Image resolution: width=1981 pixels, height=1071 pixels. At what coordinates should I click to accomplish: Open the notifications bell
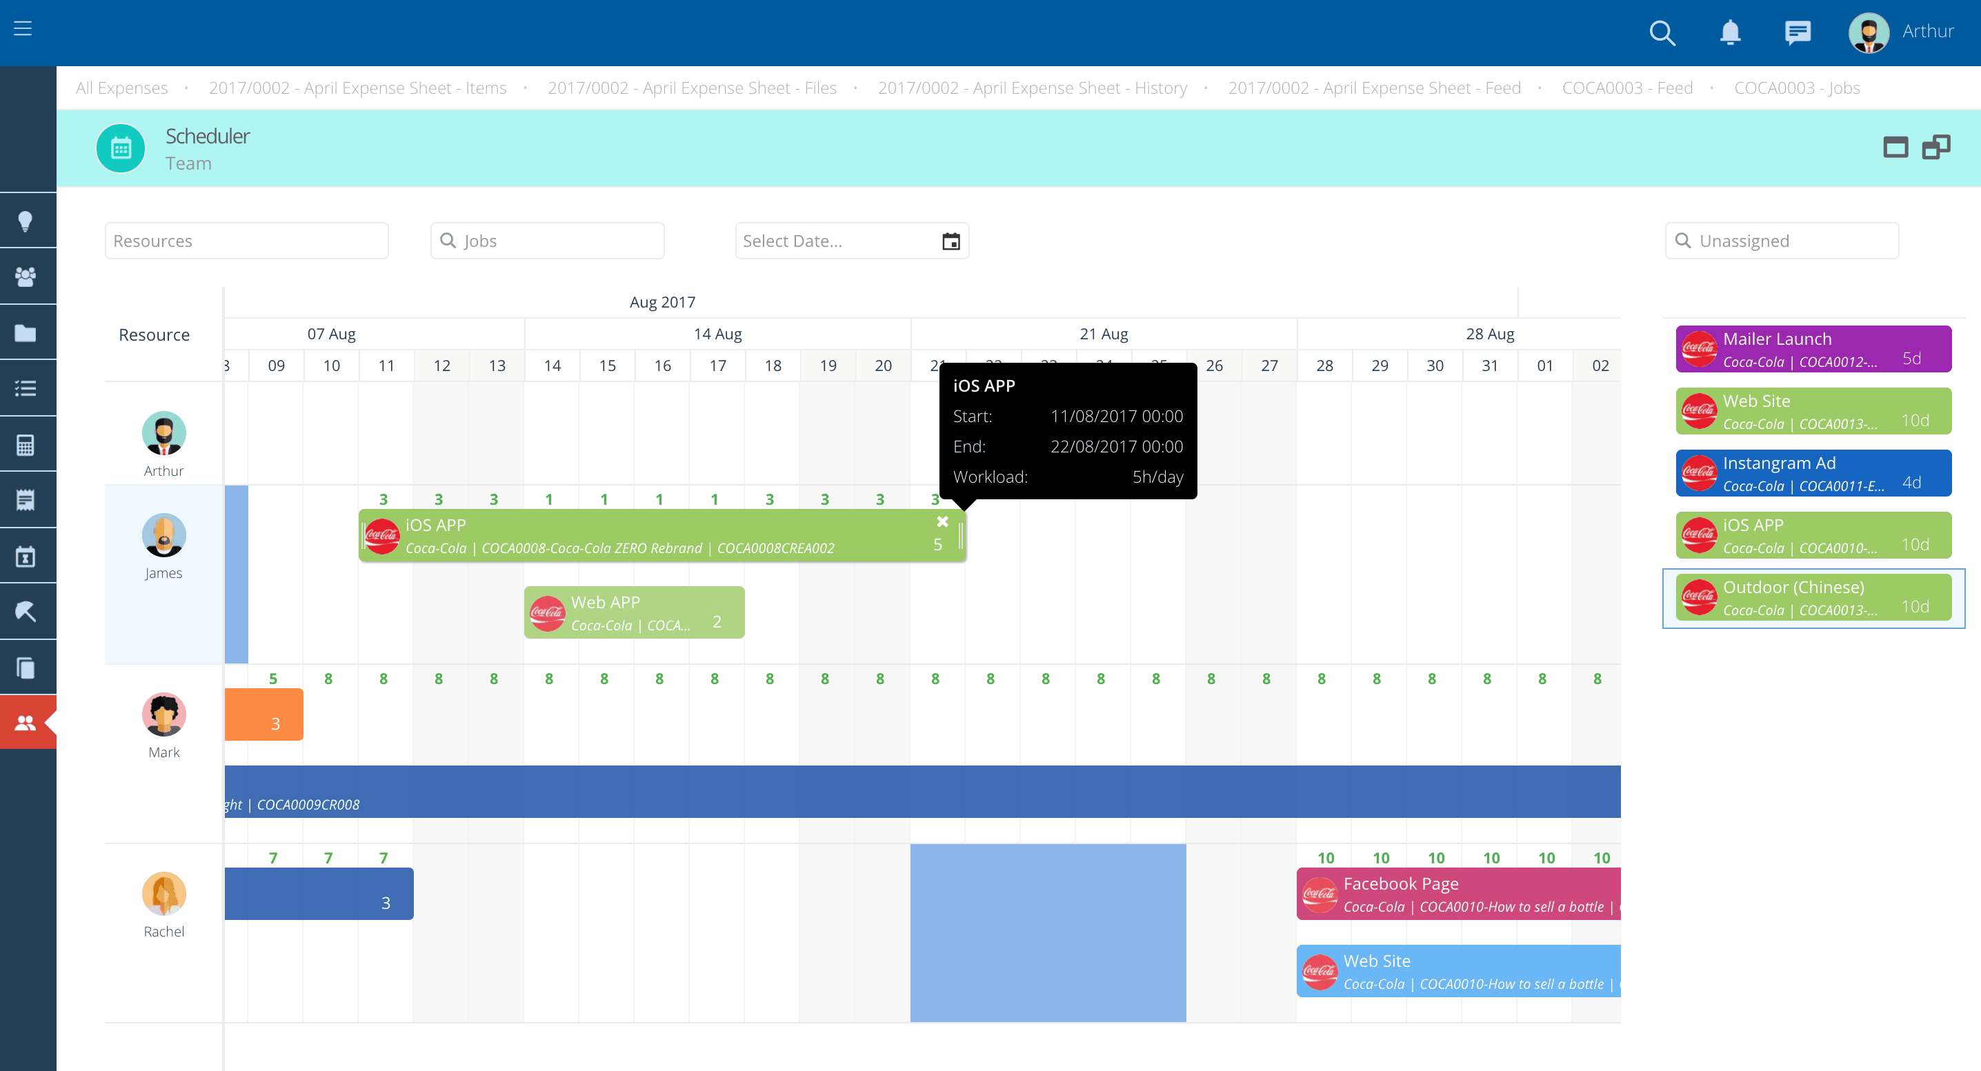pyautogui.click(x=1731, y=32)
